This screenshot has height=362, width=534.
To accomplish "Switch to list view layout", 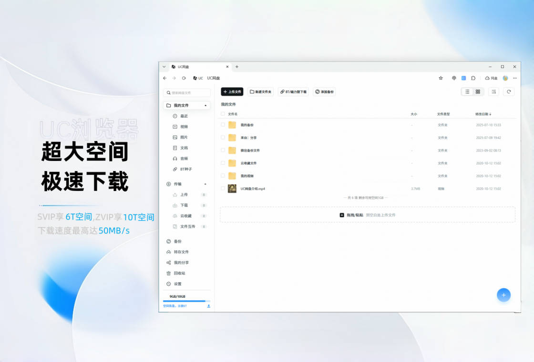I will coord(467,91).
